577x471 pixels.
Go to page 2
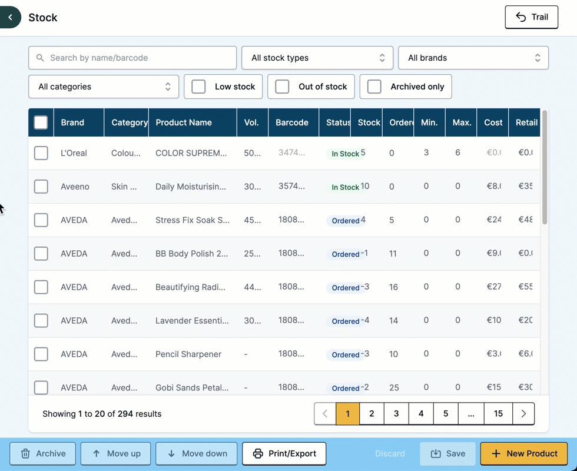pos(372,413)
